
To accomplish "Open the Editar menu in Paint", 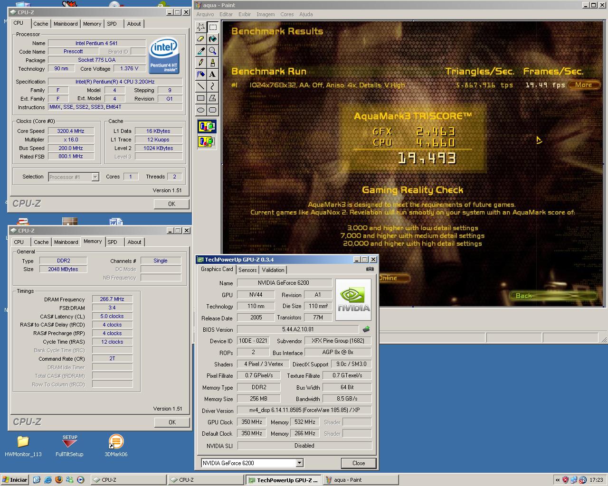I will pyautogui.click(x=226, y=14).
